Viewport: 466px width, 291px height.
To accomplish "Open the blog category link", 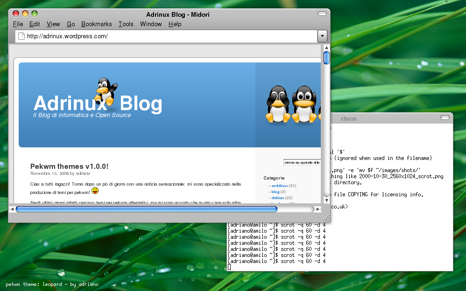I will (275, 192).
